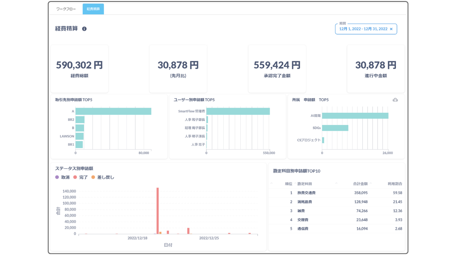The height and width of the screenshot is (256, 456).
Task: Sort the table by 勘定科目 header
Action: point(305,184)
